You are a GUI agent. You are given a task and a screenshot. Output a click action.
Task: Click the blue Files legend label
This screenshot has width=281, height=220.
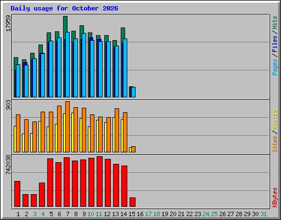point(275,44)
